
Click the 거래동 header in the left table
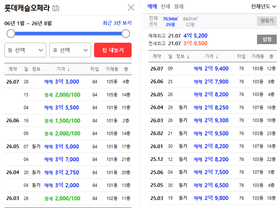click(112, 69)
